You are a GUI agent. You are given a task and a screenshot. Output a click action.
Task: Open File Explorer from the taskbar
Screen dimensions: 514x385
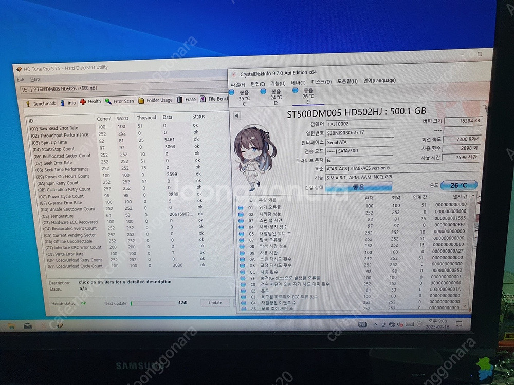pos(11,326)
